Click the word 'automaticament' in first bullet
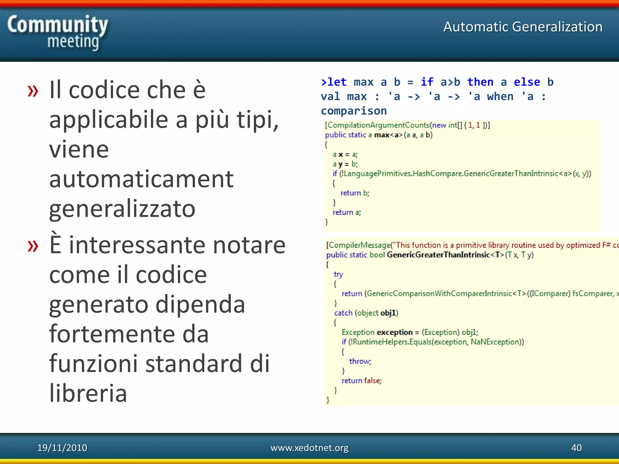Viewport: 619px width, 464px height. click(141, 179)
